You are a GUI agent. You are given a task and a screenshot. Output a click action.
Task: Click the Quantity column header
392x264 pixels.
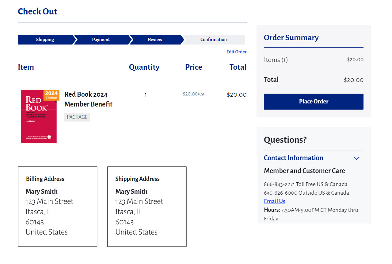[x=144, y=67]
